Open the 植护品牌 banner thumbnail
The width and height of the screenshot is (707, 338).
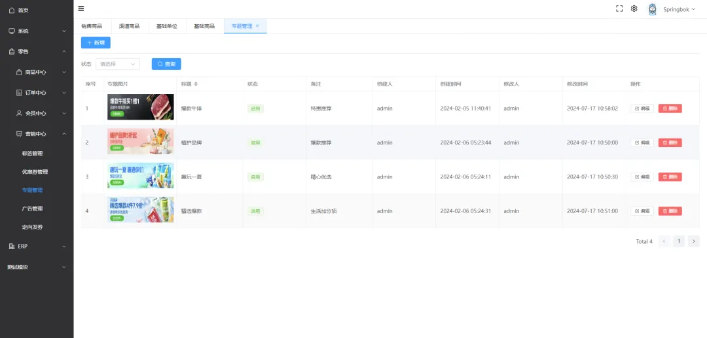point(140,141)
